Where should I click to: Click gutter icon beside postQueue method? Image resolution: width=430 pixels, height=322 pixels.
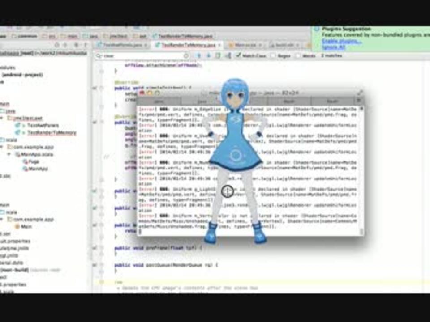coord(95,265)
